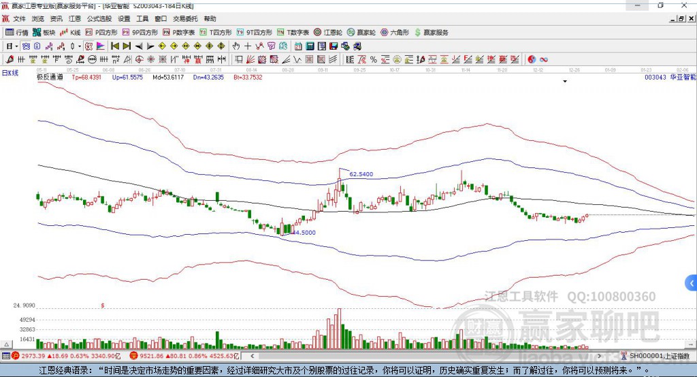Click the small black triangle chart marker
This screenshot has height=377, width=697.
click(x=565, y=82)
